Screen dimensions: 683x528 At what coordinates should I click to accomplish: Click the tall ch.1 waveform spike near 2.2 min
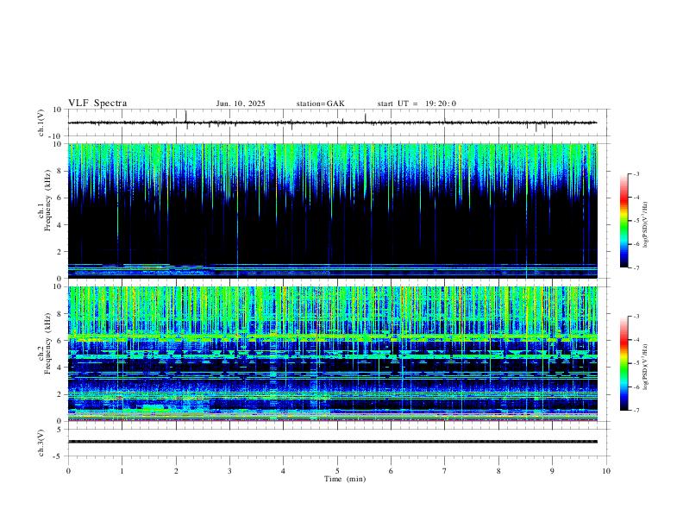tap(186, 116)
